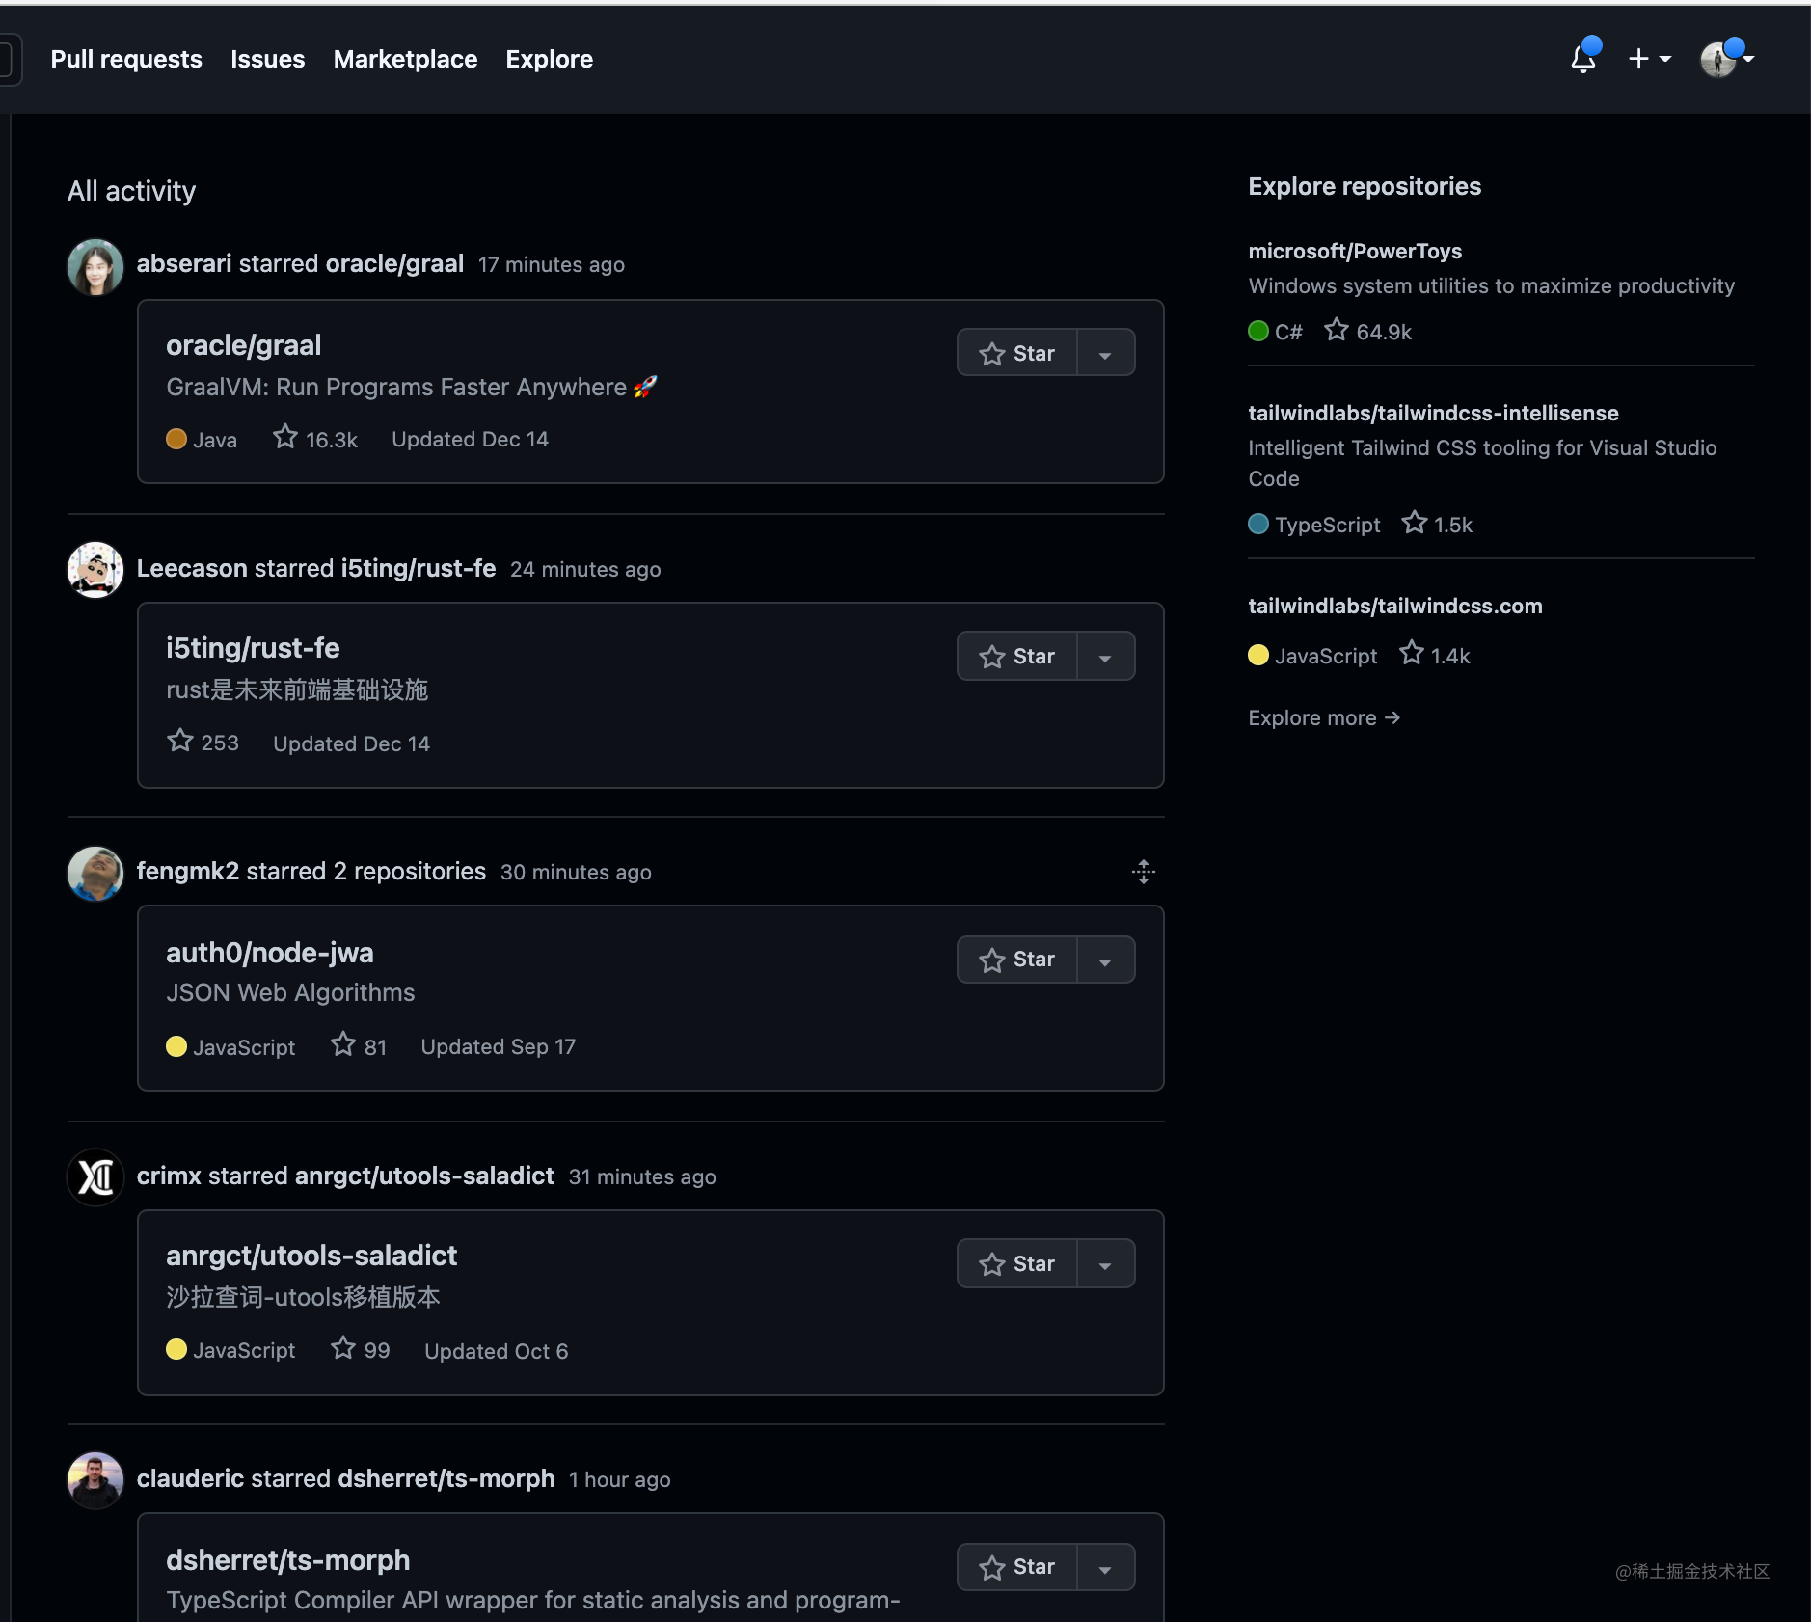Image resolution: width=1811 pixels, height=1622 pixels.
Task: Open the clauderic user link
Action: pyautogui.click(x=191, y=1478)
